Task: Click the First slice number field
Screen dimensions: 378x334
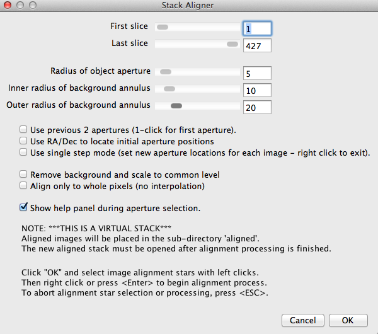Action: coord(256,28)
